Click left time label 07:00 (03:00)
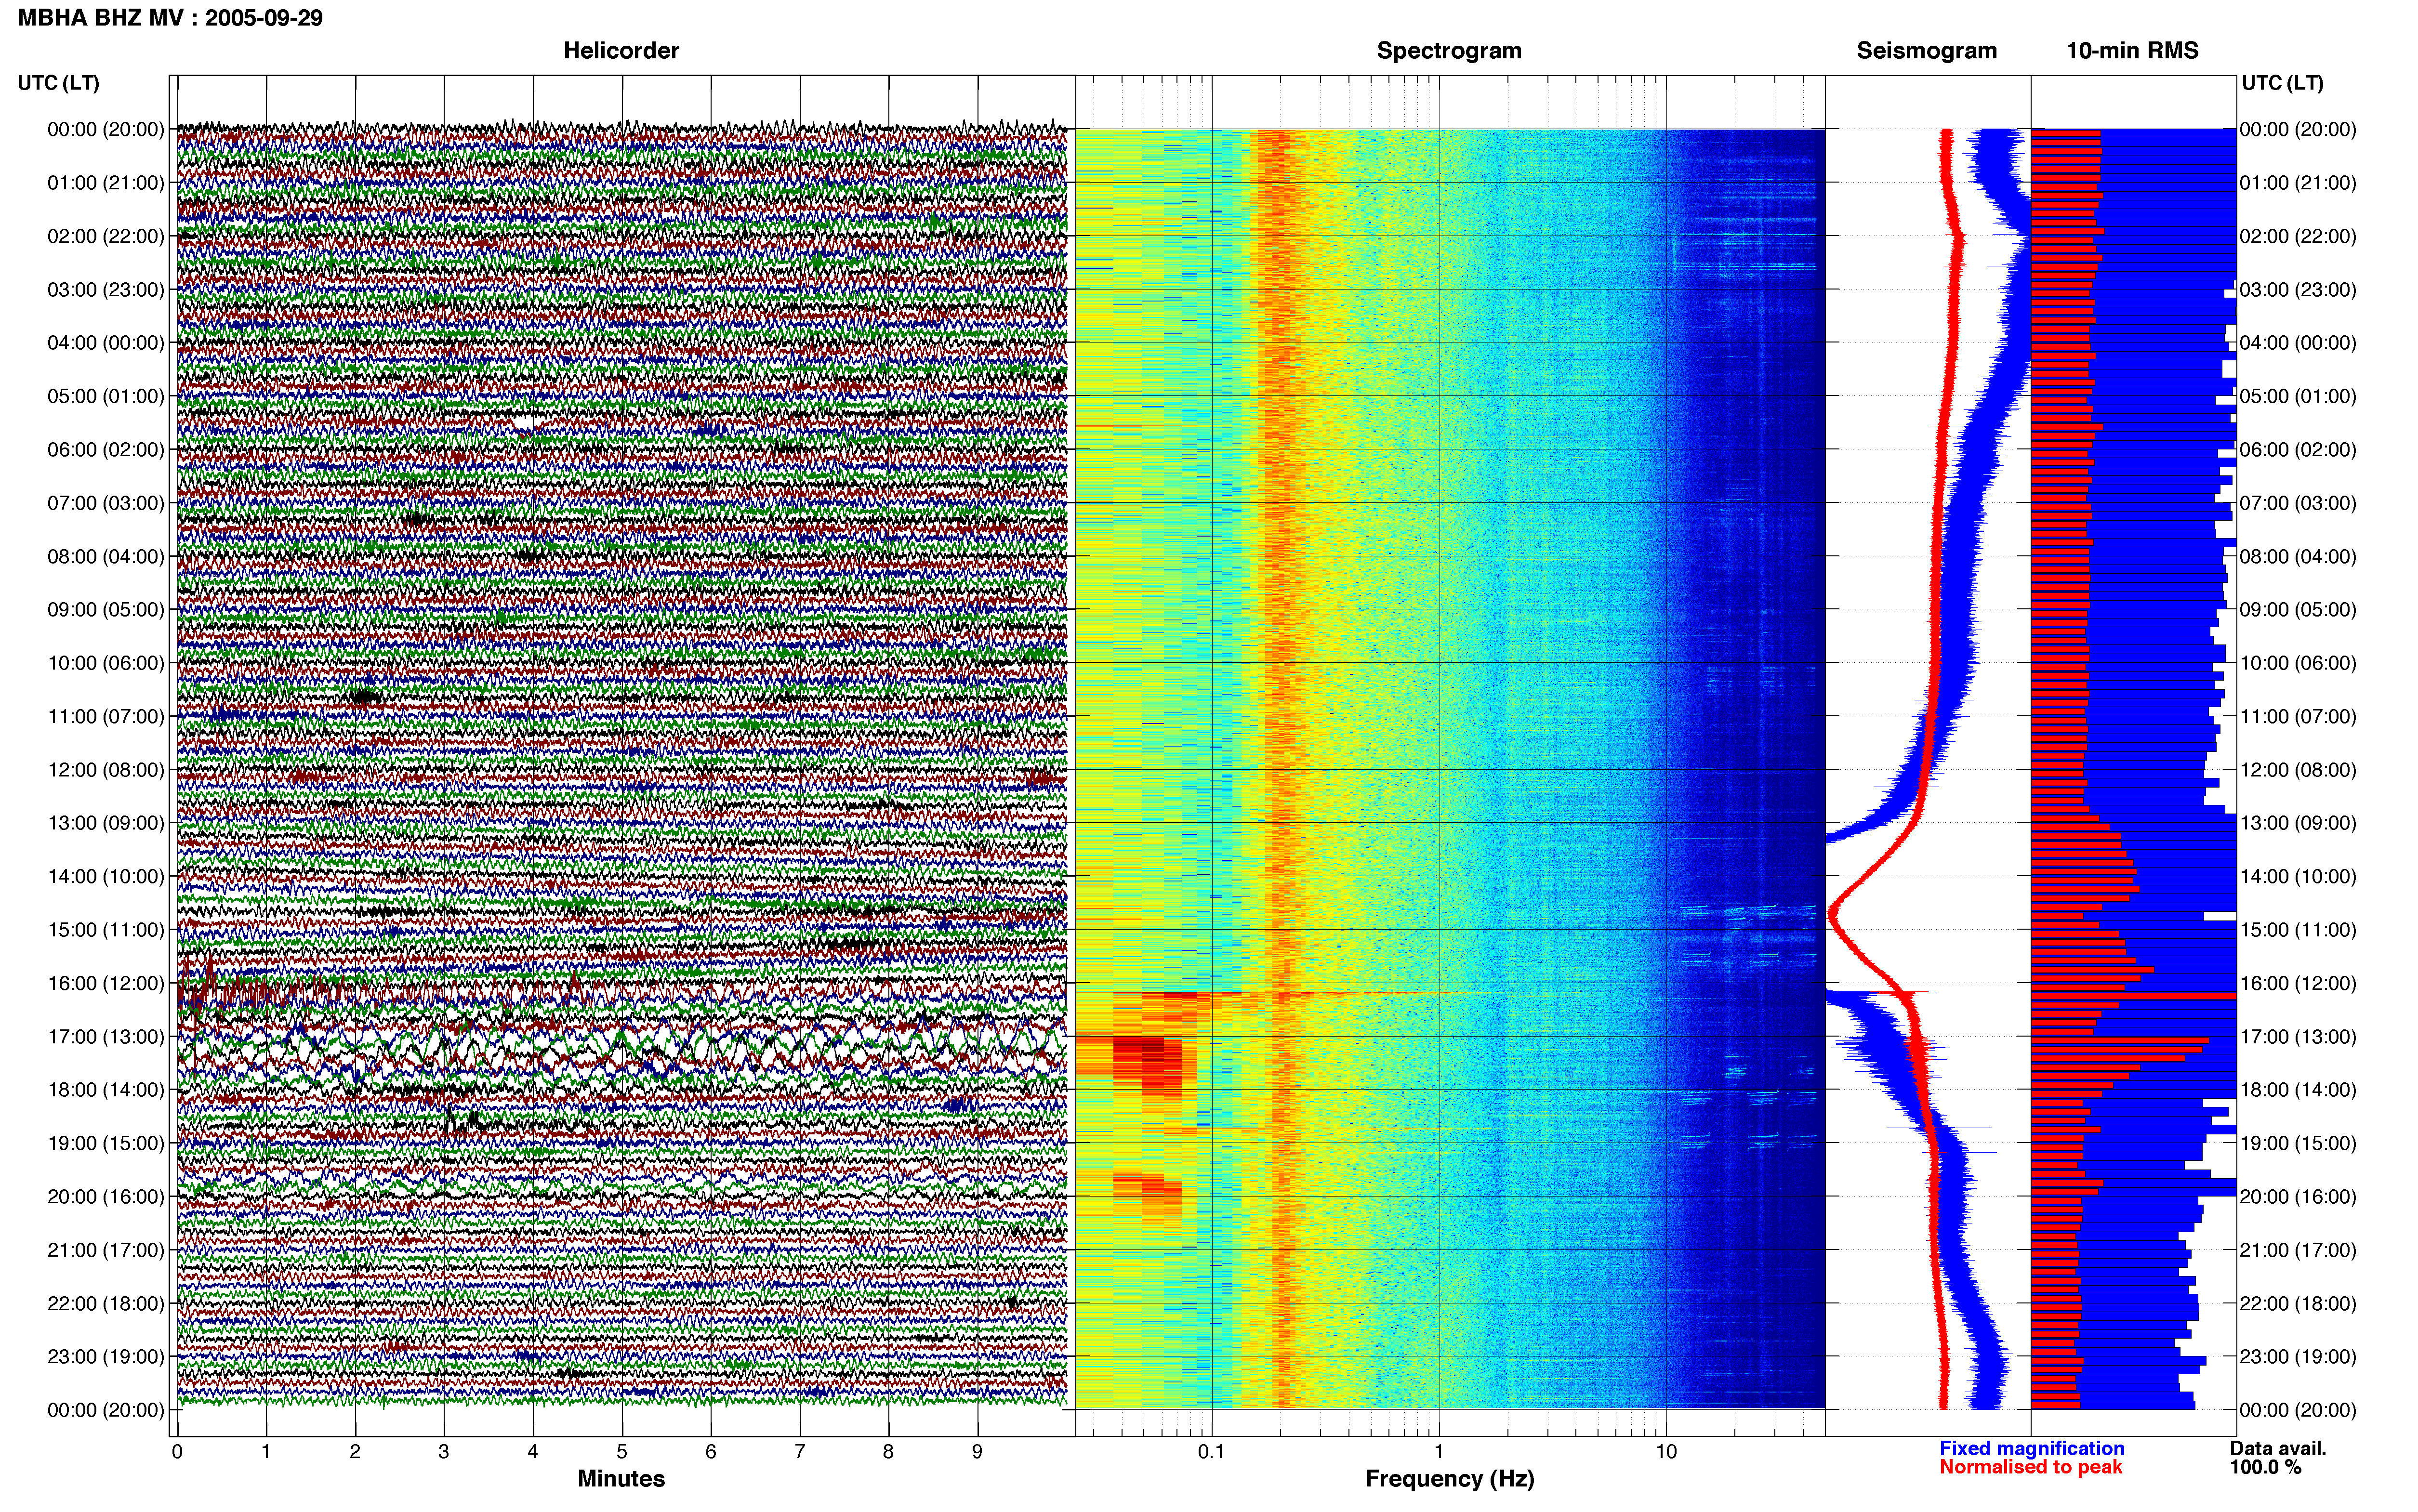Image resolution: width=2418 pixels, height=1512 pixels. point(106,503)
